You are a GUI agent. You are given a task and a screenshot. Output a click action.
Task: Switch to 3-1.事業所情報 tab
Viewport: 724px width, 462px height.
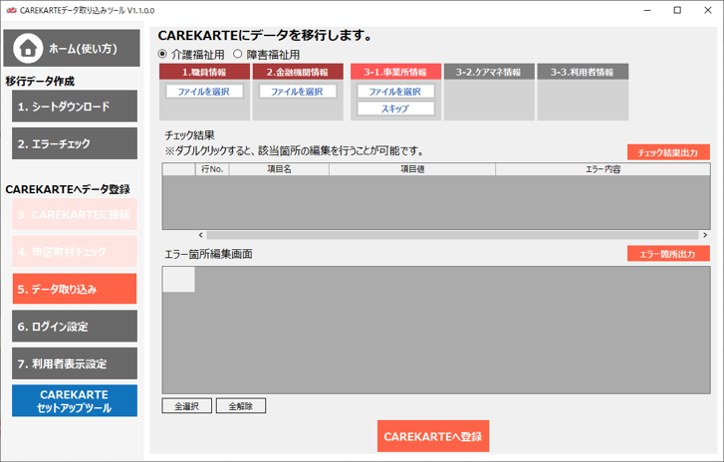click(395, 72)
